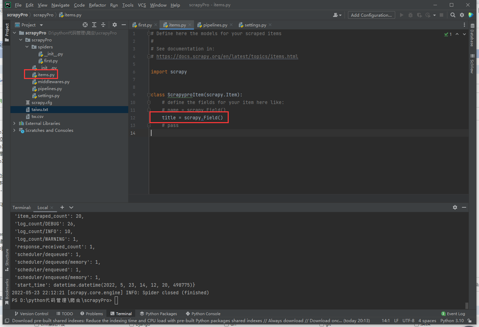Open the File menu
Viewport: 479px width, 327px height.
[18, 5]
